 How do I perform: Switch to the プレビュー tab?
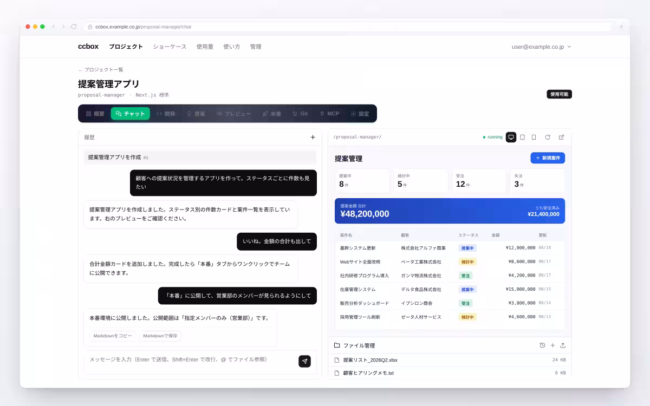click(x=233, y=114)
